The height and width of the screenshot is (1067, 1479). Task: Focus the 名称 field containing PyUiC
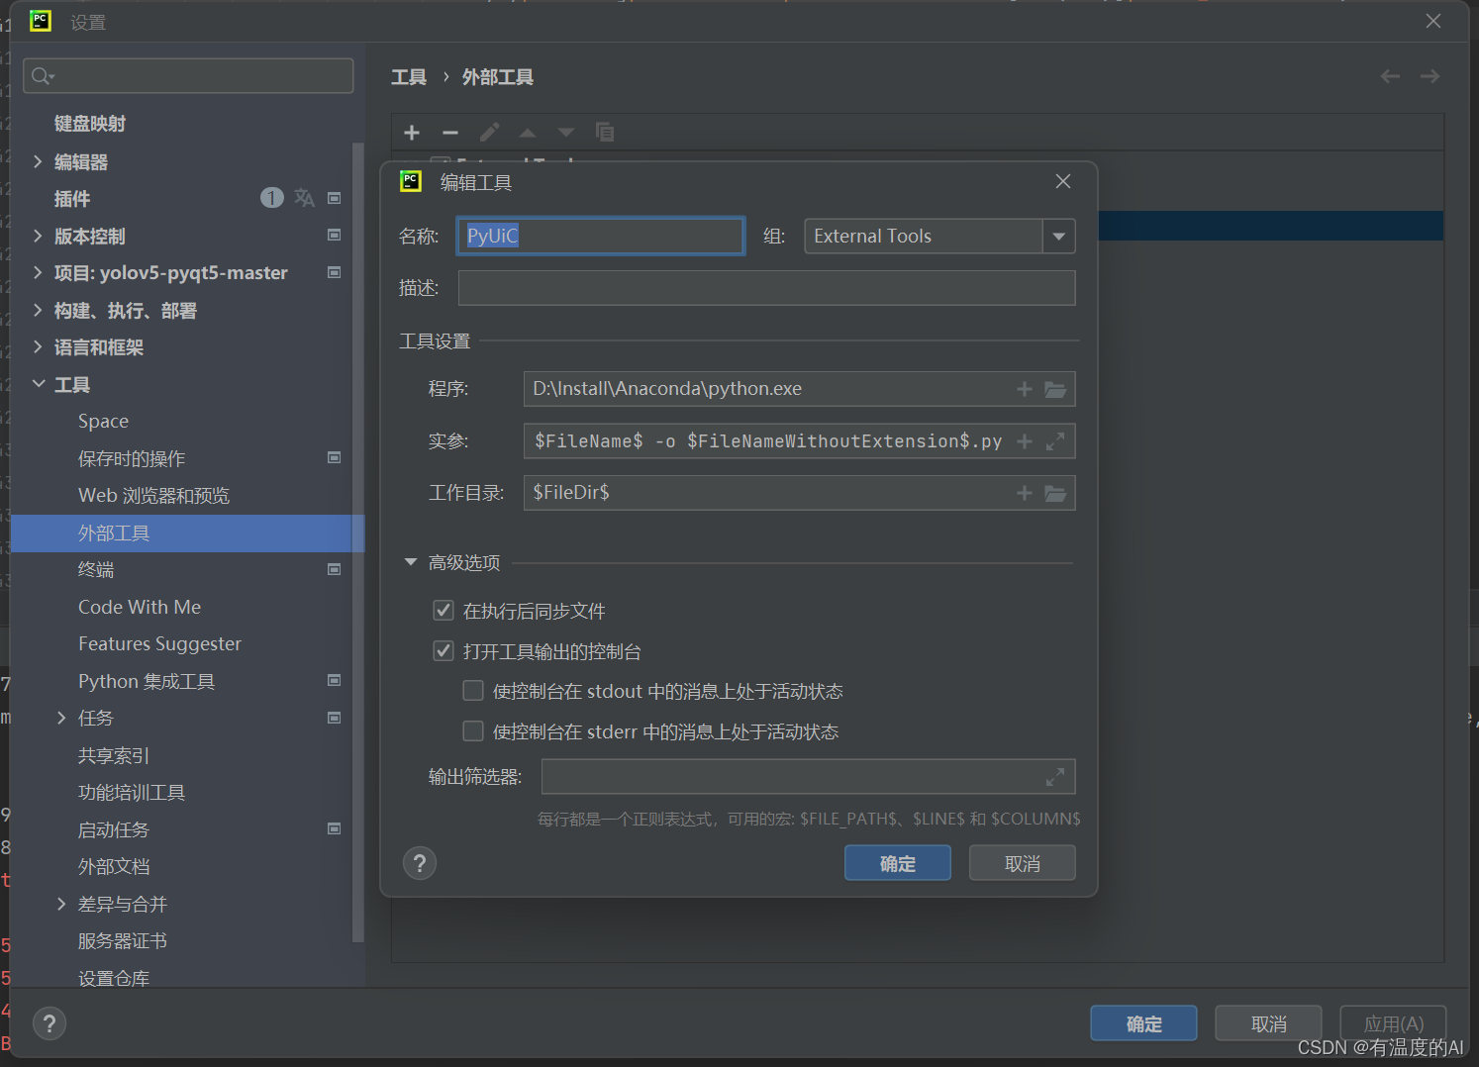[x=601, y=237]
